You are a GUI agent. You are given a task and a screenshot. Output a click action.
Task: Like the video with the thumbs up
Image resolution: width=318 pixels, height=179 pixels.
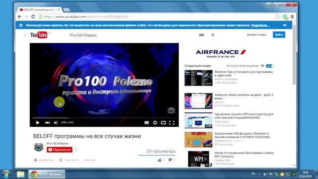click(159, 160)
